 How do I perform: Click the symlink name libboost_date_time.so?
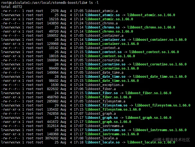(x=105, y=77)
